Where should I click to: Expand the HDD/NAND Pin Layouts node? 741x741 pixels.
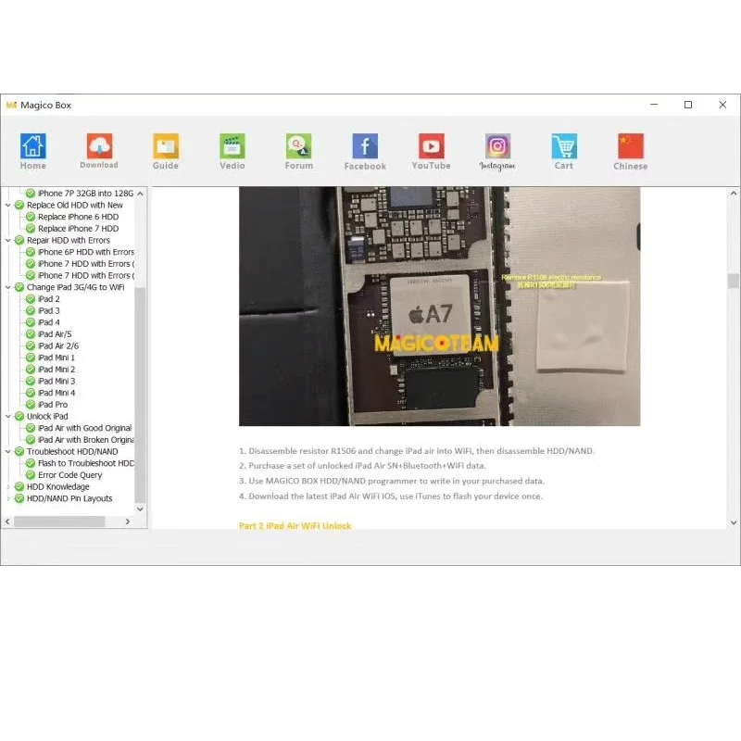8,498
